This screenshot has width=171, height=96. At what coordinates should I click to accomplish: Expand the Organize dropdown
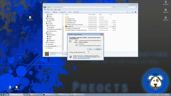coord(48,12)
